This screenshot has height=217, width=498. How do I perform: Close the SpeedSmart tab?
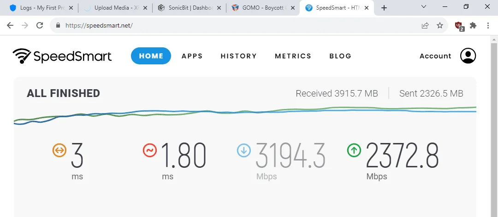click(367, 8)
